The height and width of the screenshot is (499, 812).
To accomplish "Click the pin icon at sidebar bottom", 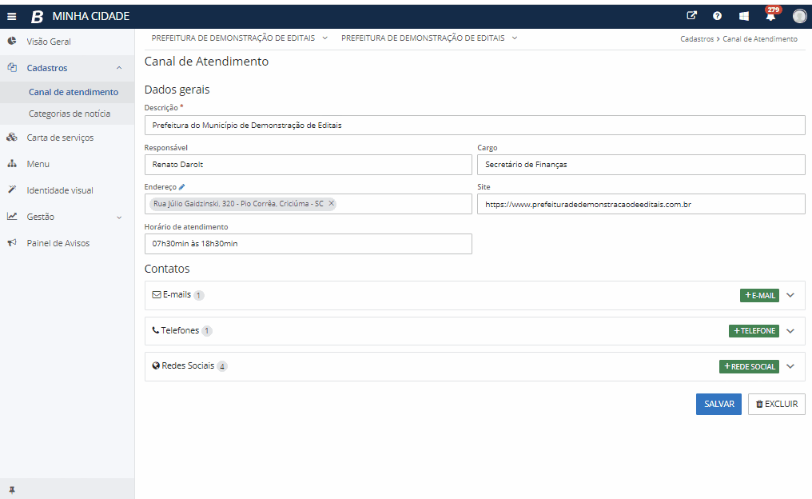I will coord(11,489).
